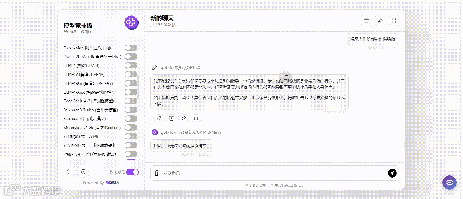
Task: Click the 模型竞技场 sidebar heading
Action: pos(78,26)
